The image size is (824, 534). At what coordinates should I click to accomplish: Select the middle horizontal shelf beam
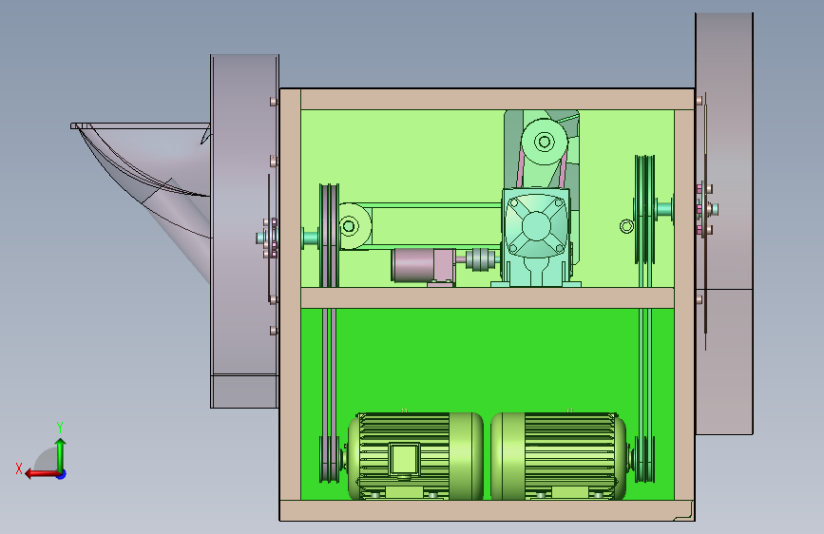click(488, 297)
